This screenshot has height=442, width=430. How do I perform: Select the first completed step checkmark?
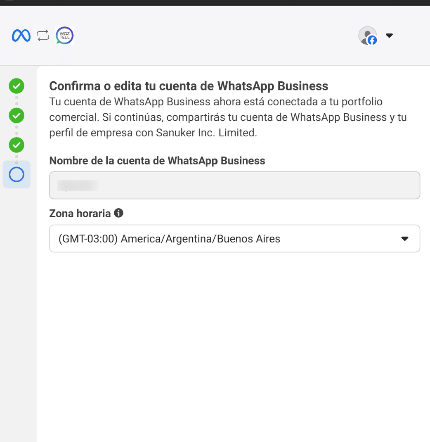tap(17, 86)
